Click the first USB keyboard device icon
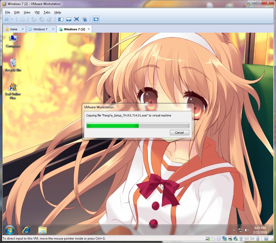This screenshot has height=243, width=276. 247,239
